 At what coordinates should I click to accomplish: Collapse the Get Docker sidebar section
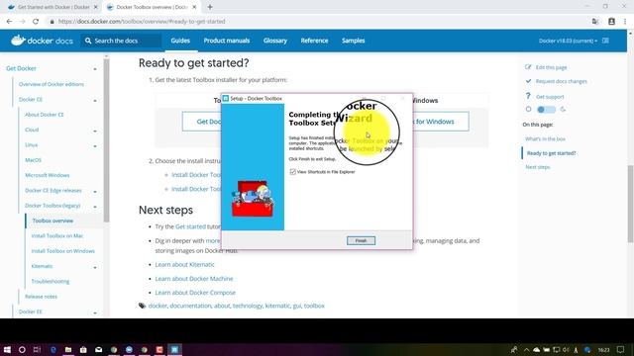[95, 69]
